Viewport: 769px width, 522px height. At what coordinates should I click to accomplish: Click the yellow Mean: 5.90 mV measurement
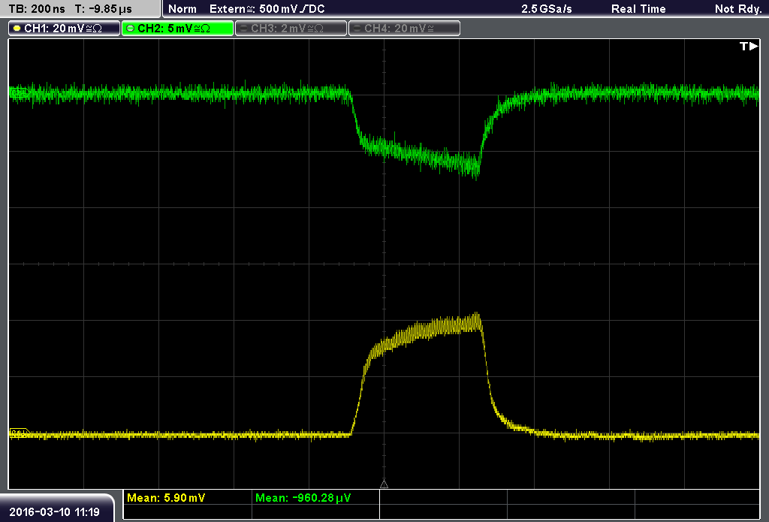tap(166, 497)
